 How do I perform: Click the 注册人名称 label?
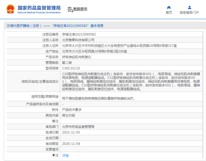pyautogui.click(x=50, y=40)
